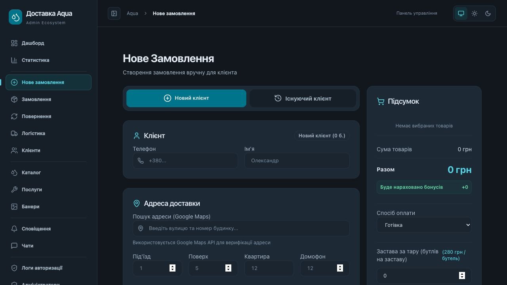Select Нове замовлення sidebar item
The height and width of the screenshot is (285, 507).
[48, 82]
